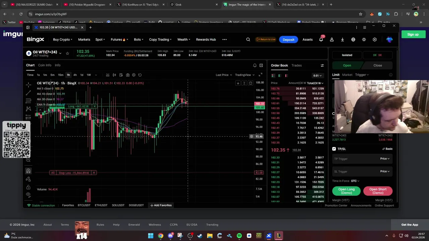Open Chrome in the Windows taskbar

pyautogui.click(x=161, y=236)
